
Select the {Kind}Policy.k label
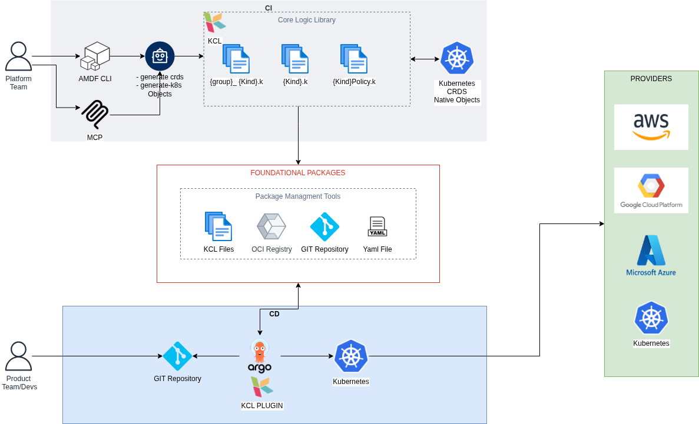(x=354, y=82)
